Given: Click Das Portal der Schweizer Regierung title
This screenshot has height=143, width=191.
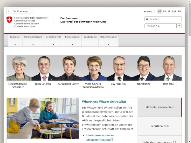Looking at the screenshot, I should pyautogui.click(x=83, y=22).
